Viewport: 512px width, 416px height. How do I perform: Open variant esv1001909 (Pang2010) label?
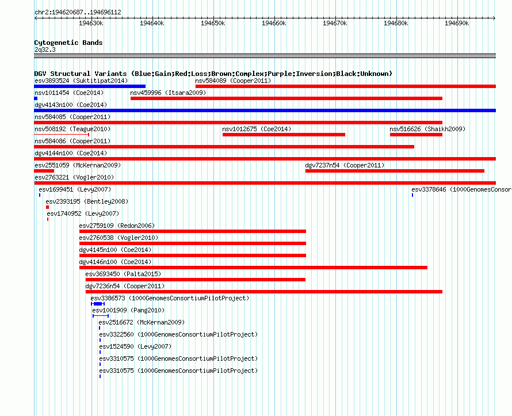click(128, 310)
